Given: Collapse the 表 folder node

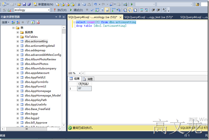Looking at the screenshot, I should [x=13, y=28].
